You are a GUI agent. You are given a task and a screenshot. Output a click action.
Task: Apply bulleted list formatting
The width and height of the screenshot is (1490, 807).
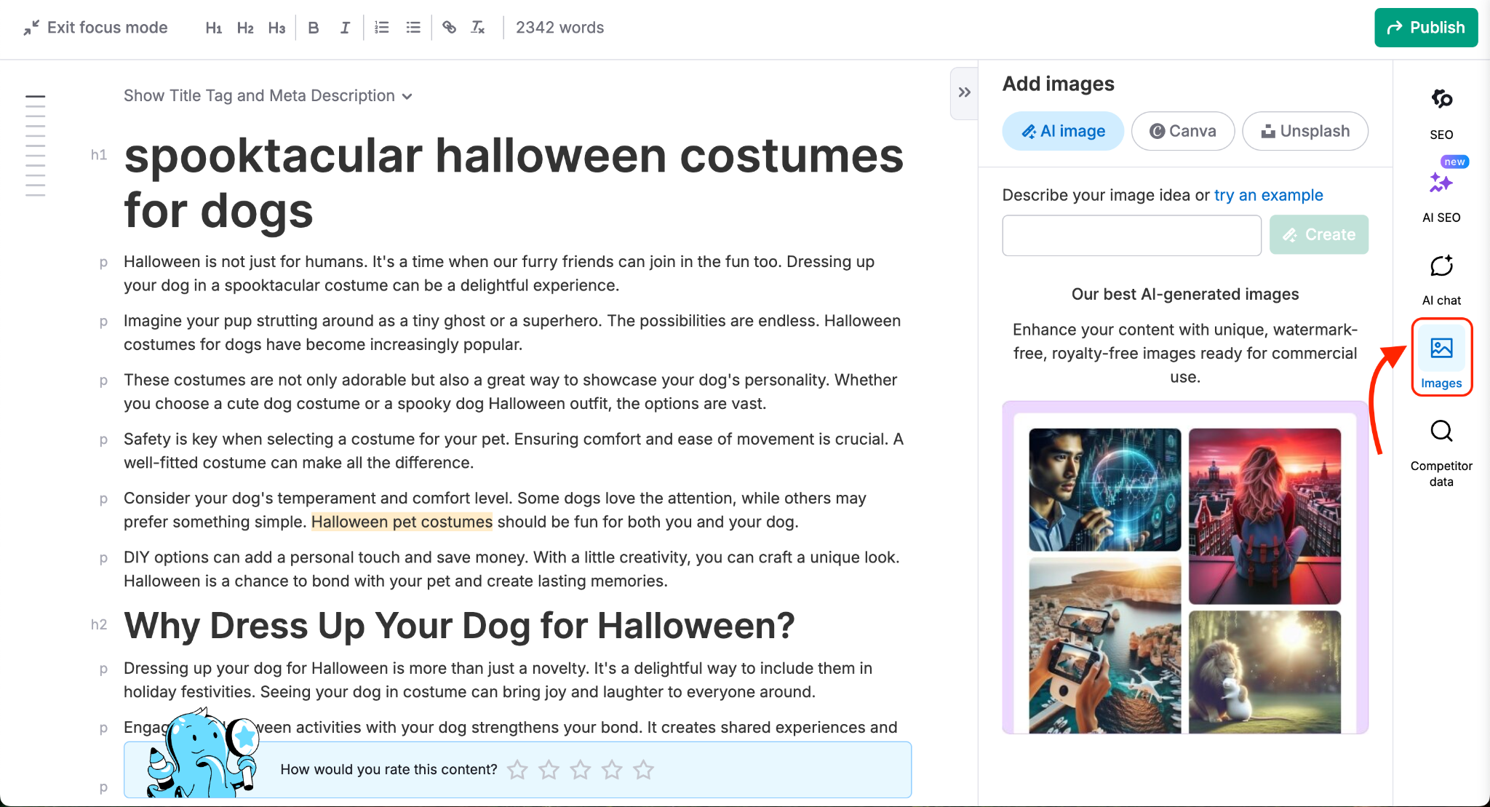click(x=413, y=27)
